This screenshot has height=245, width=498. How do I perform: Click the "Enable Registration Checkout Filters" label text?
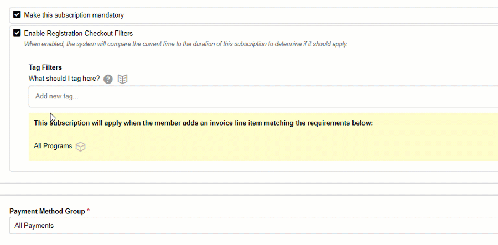(x=78, y=33)
